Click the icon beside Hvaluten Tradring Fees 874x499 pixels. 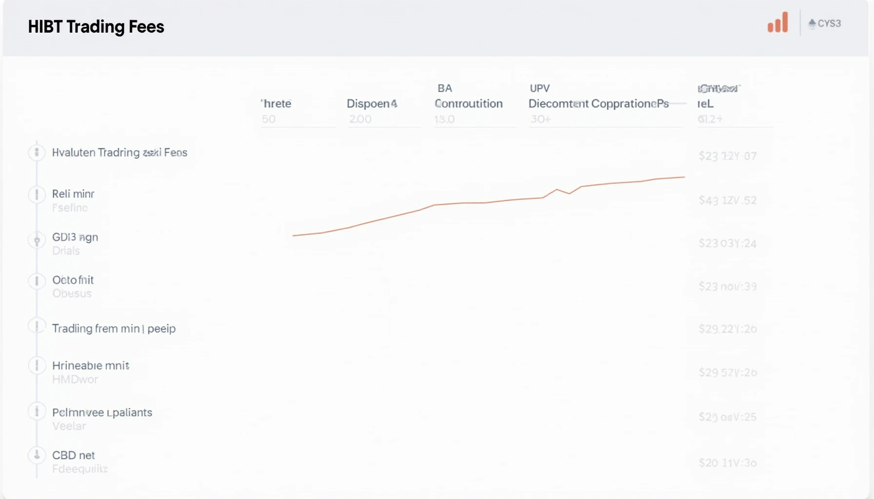point(37,153)
